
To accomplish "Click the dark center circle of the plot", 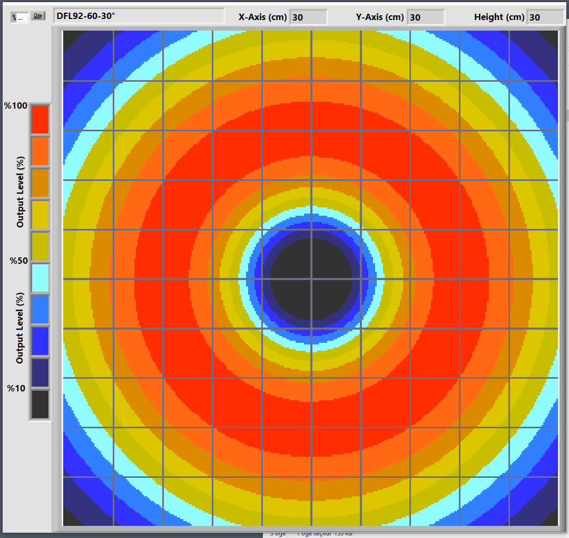I will 311,278.
